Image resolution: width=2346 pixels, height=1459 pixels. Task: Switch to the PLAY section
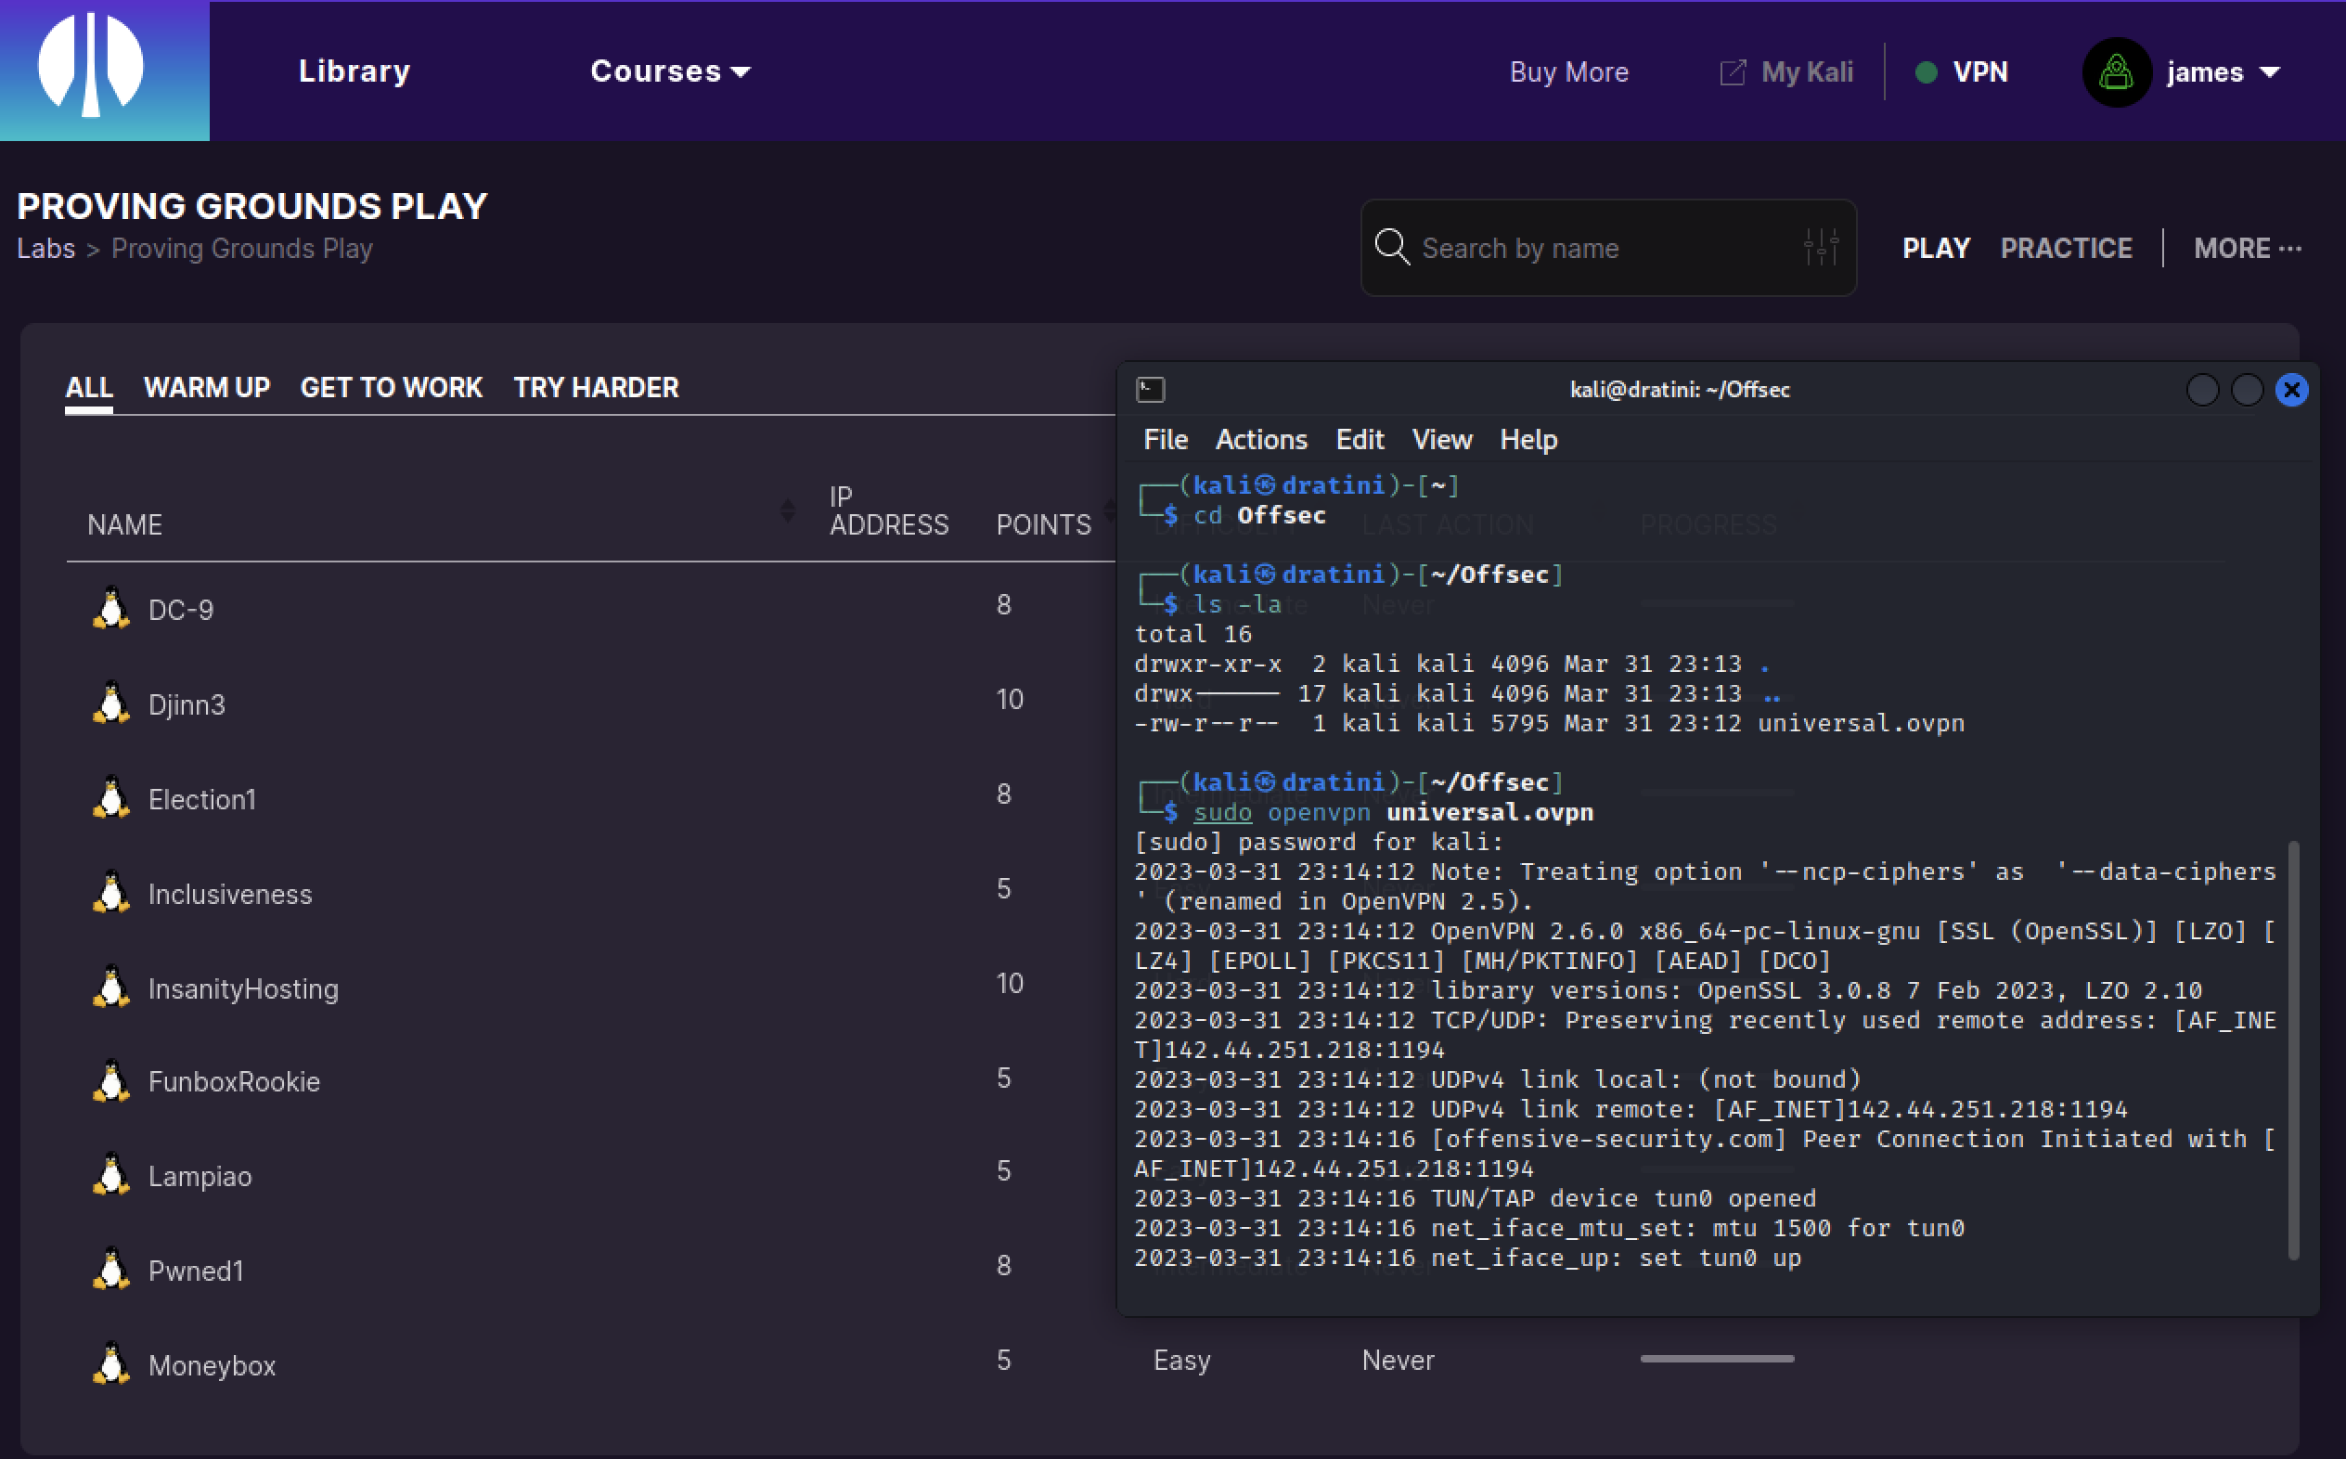click(1935, 249)
